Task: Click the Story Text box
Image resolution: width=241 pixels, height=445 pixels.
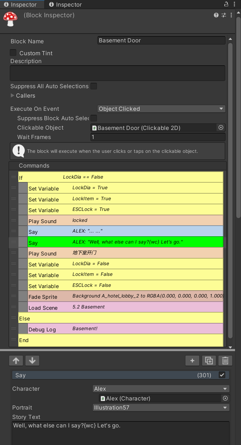Action: tap(120, 433)
